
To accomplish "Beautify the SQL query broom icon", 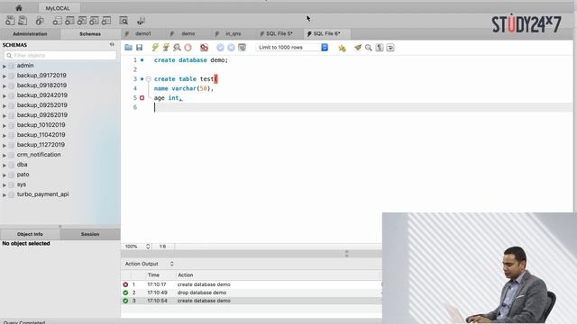I will 358,48.
